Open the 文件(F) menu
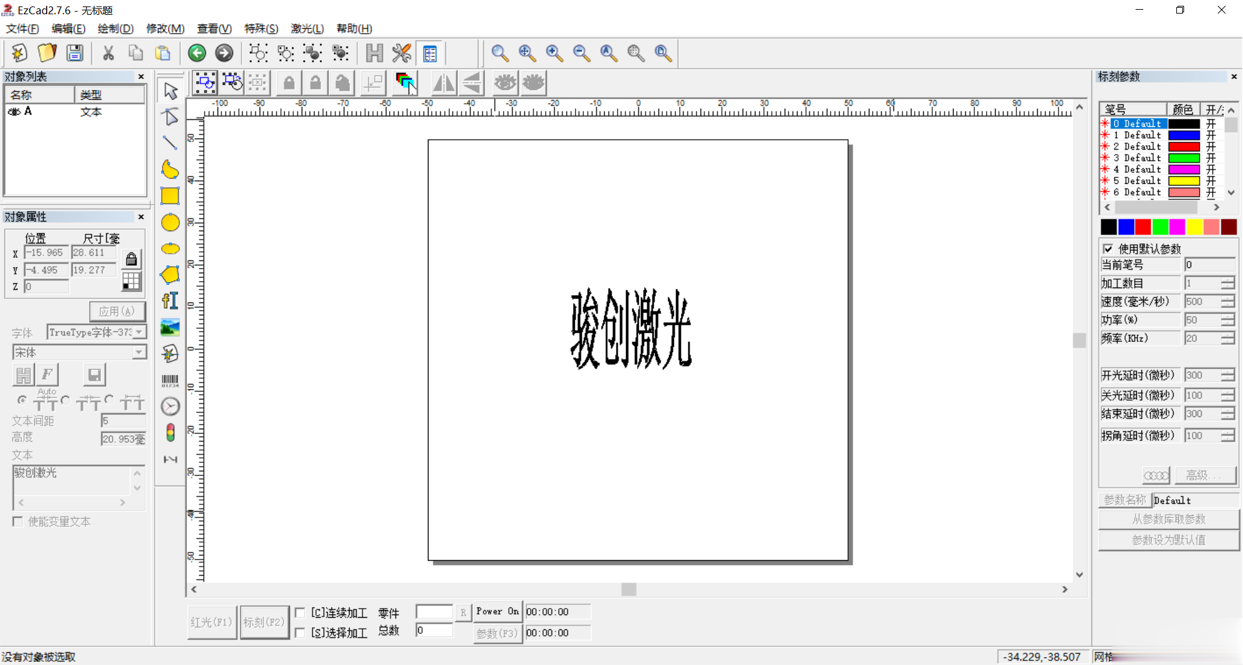 pyautogui.click(x=23, y=28)
